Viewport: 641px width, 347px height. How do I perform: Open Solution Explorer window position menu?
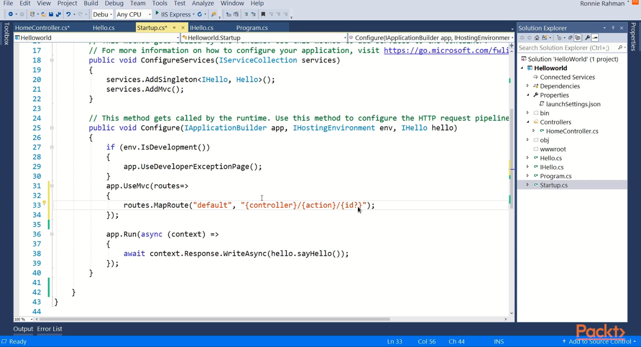[x=604, y=28]
